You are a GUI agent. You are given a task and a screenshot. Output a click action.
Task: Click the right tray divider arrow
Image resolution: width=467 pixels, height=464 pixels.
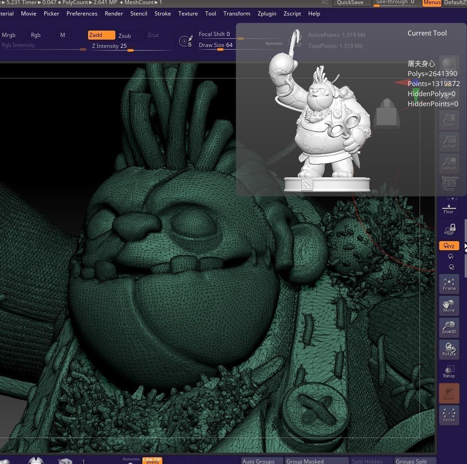(465, 249)
